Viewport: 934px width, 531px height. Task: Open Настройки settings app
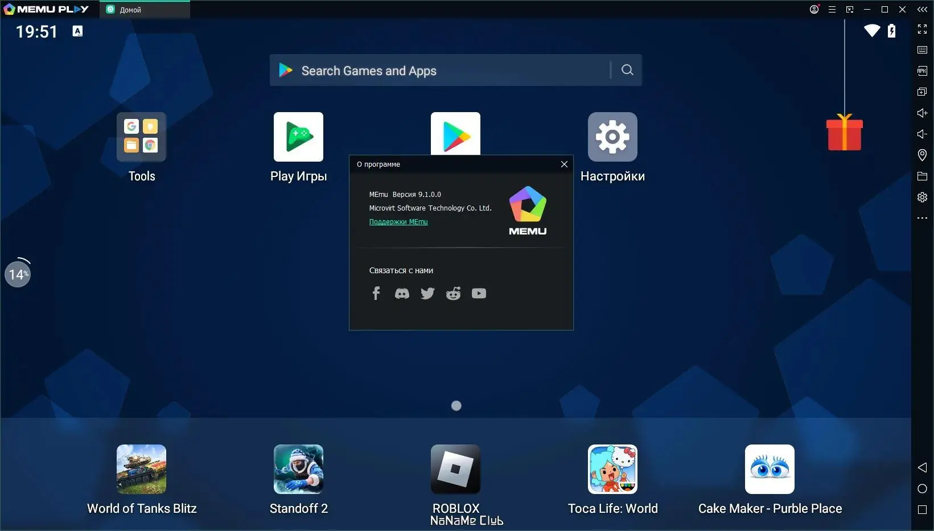pos(612,137)
